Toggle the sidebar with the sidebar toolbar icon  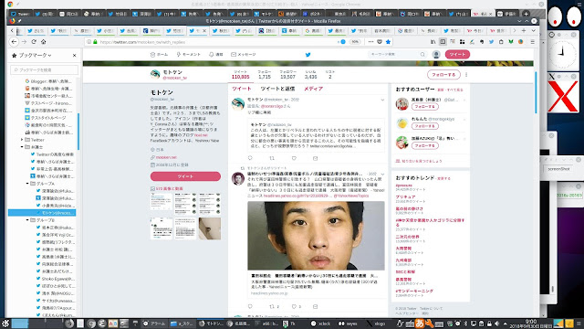[x=443, y=42]
